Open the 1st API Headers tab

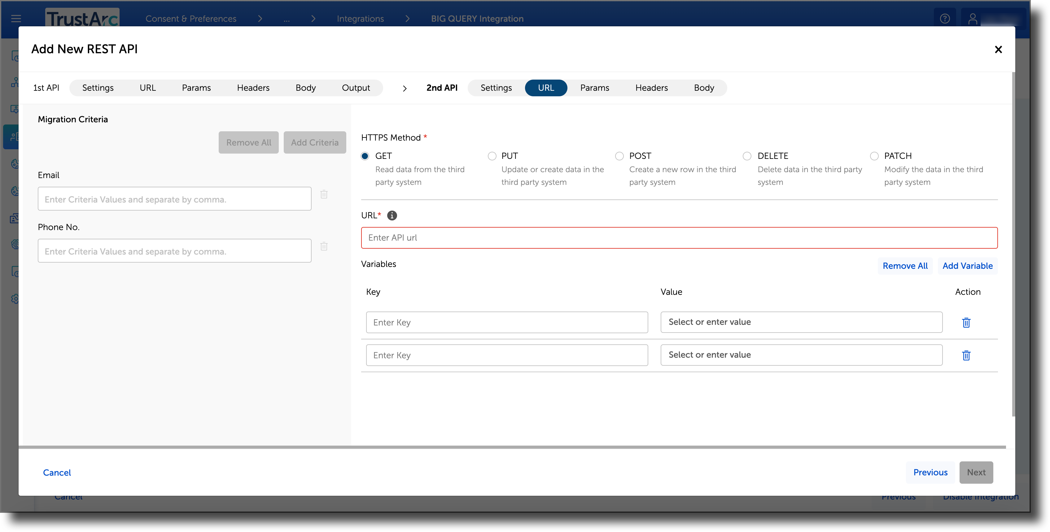(x=253, y=88)
